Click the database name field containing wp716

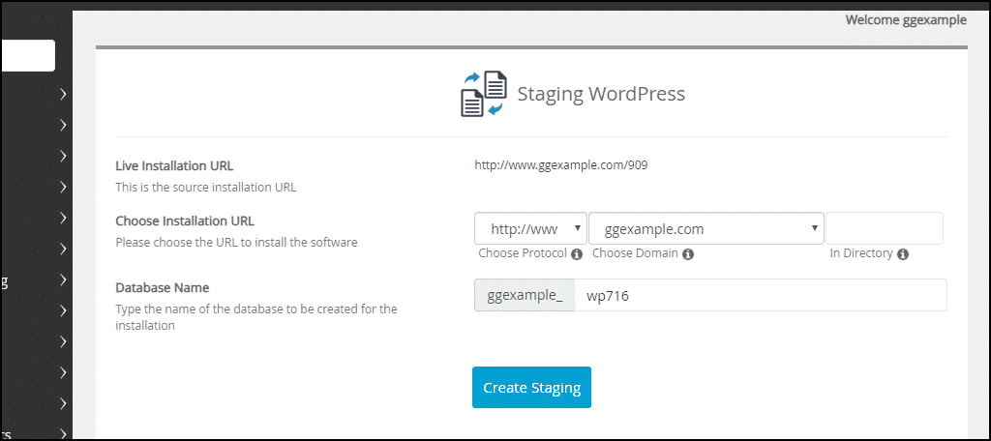pyautogui.click(x=760, y=296)
